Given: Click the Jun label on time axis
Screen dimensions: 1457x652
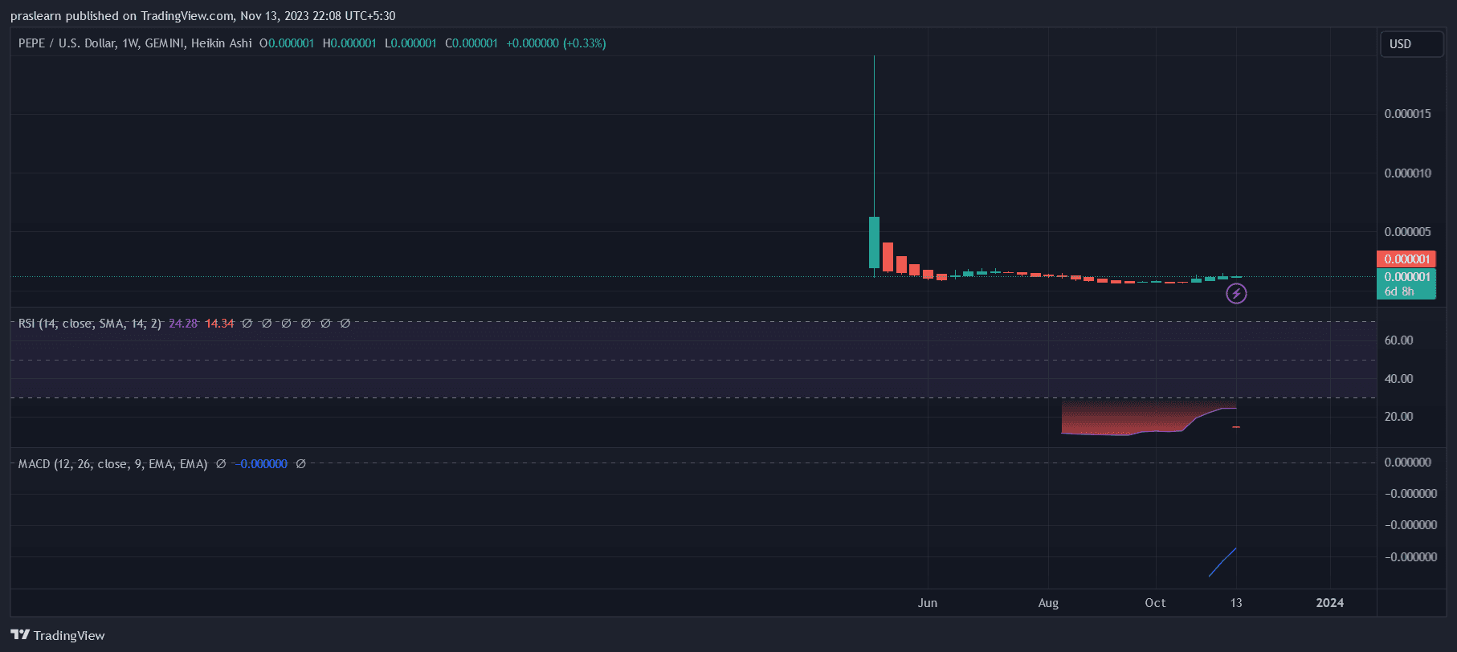Looking at the screenshot, I should [928, 603].
